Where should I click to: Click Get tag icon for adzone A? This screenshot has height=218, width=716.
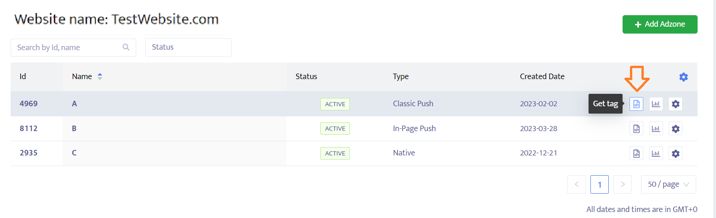(x=636, y=104)
